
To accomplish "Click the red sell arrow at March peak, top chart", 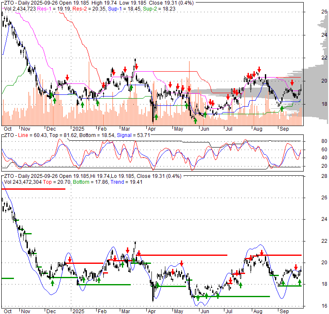I will point(136,67).
